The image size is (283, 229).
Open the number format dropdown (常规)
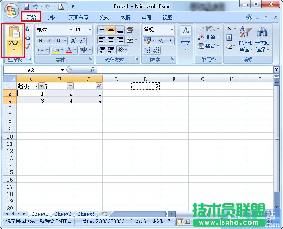pos(158,30)
